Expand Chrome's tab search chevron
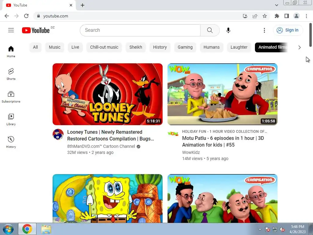Screen dimensions: 313x235 coord(276,5)
